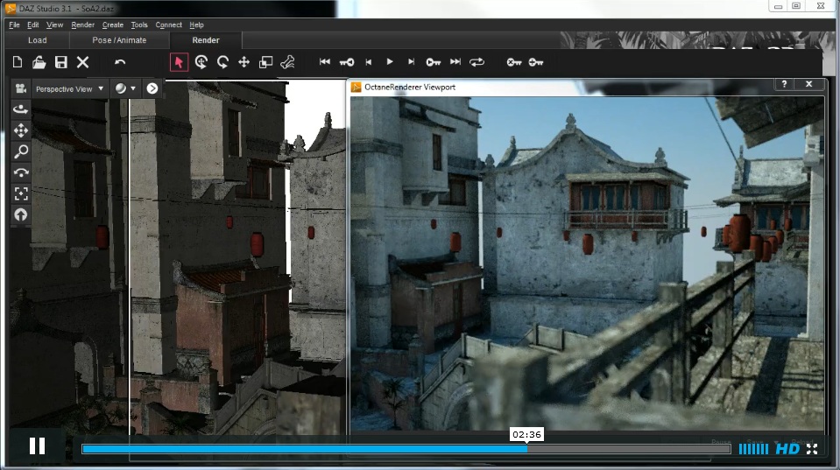Open the View menu
The image size is (840, 470).
(54, 25)
